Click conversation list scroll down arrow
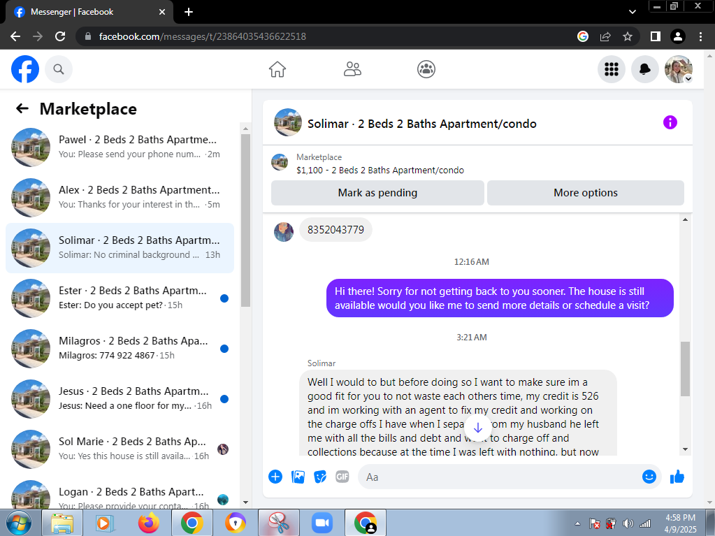715x536 pixels. pyautogui.click(x=245, y=502)
